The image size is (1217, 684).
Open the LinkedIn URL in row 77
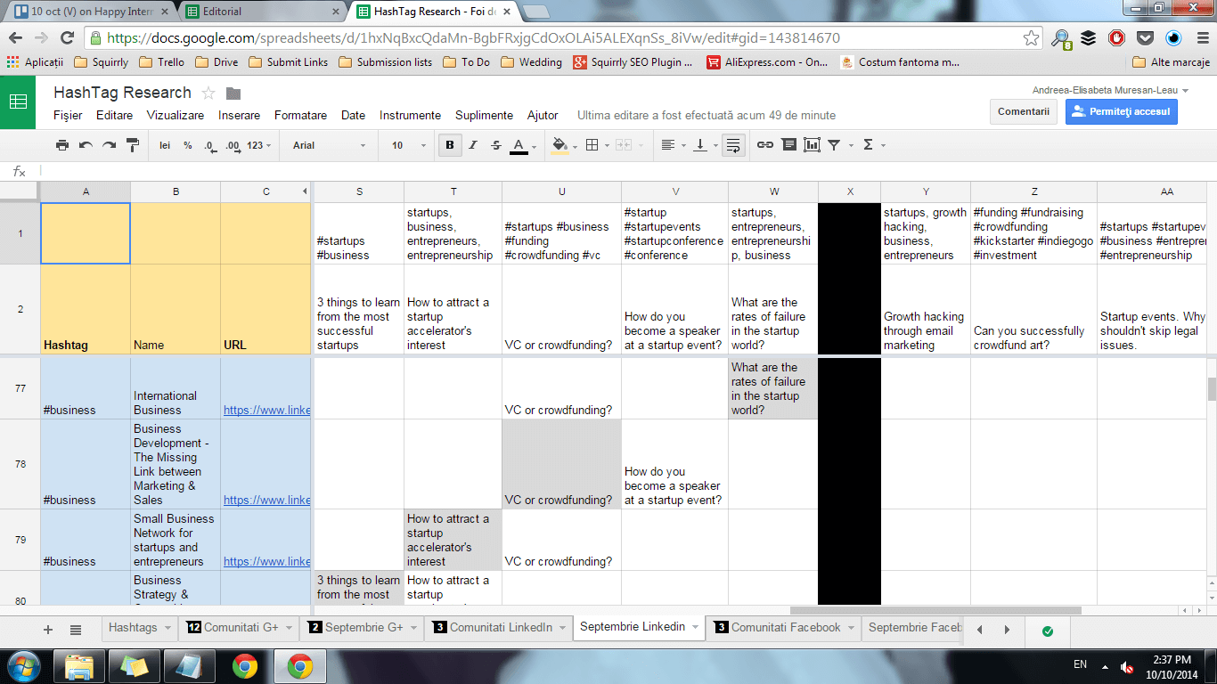266,410
